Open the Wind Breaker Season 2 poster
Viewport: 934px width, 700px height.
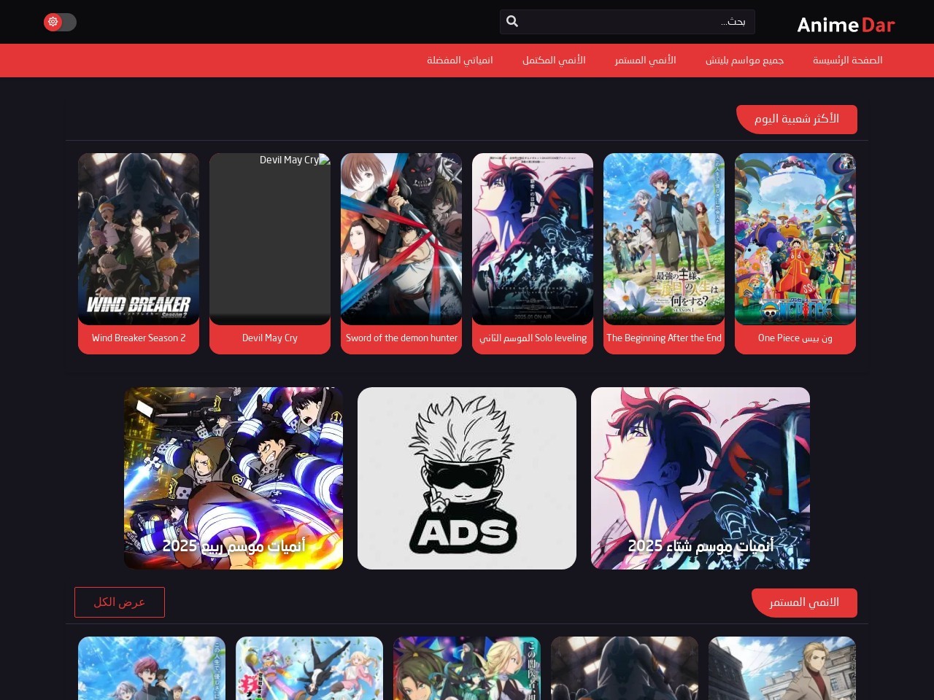[x=139, y=239]
